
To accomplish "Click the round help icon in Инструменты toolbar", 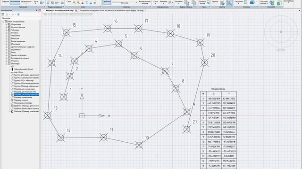I will (x=18, y=15).
